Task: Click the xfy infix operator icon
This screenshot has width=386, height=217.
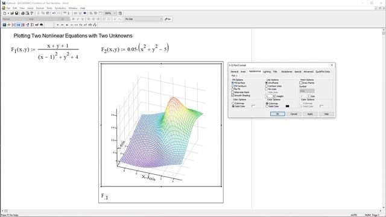Action: tap(90, 25)
